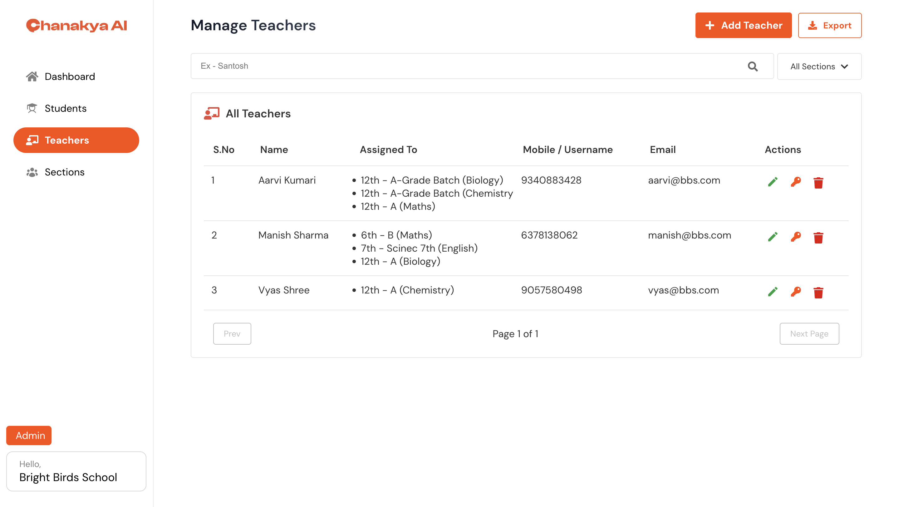Click the S.No column header
This screenshot has width=899, height=507.
[224, 150]
